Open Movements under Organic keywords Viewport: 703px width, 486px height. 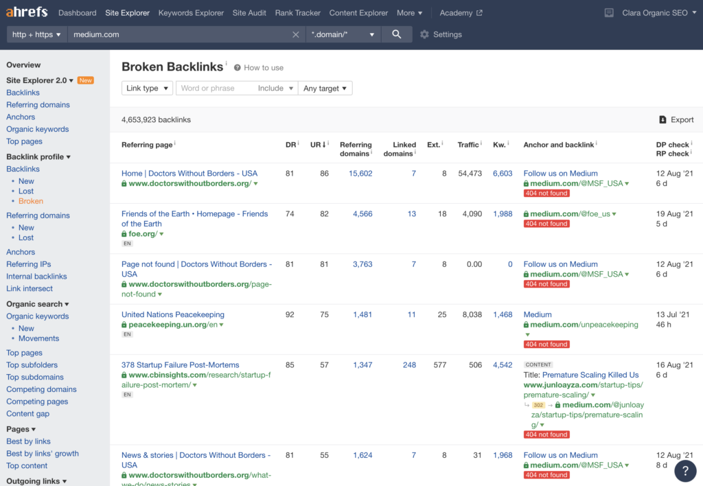38,338
